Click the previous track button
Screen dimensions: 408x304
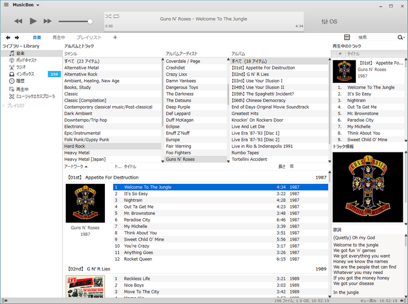[18, 21]
